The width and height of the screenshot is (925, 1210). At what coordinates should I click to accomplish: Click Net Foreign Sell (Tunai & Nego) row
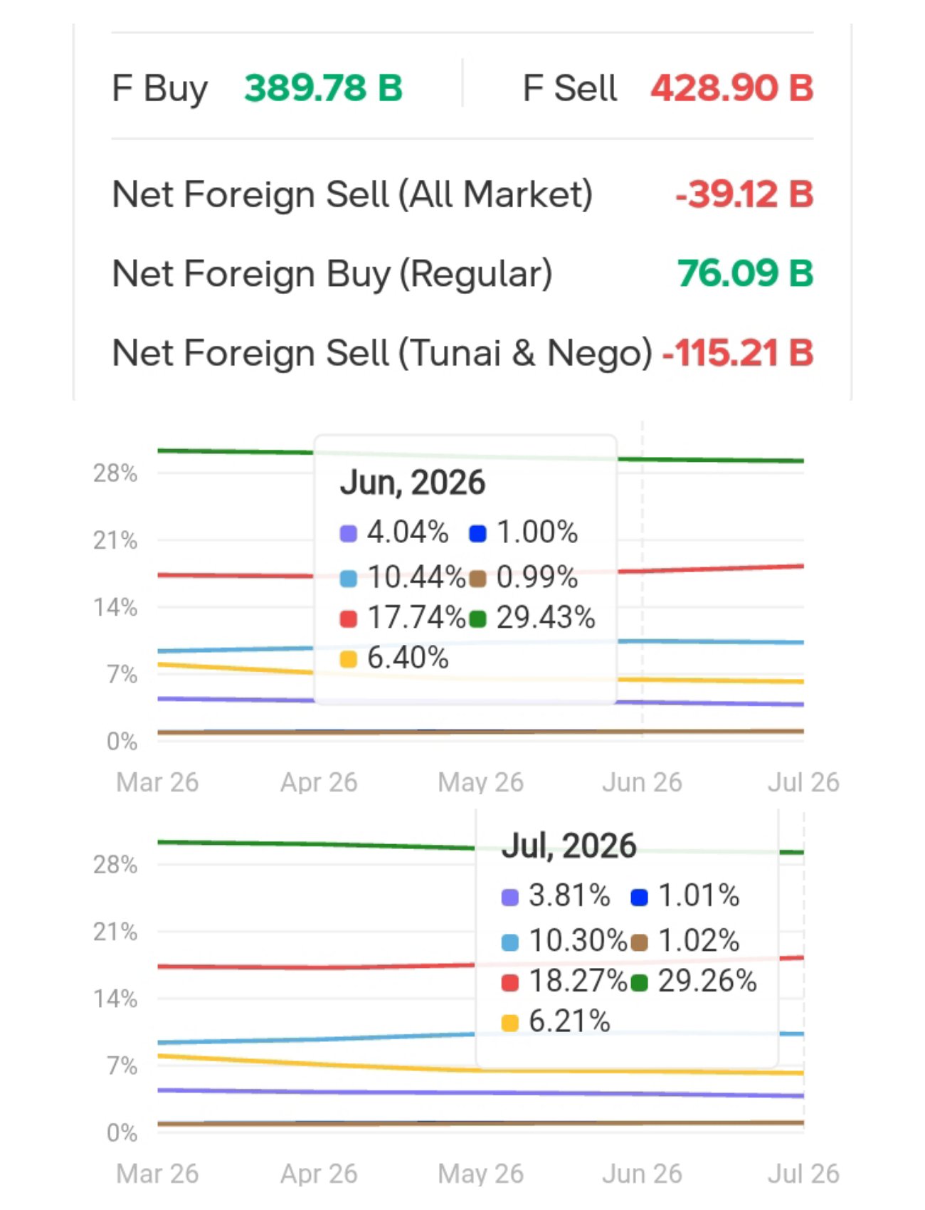tap(462, 353)
